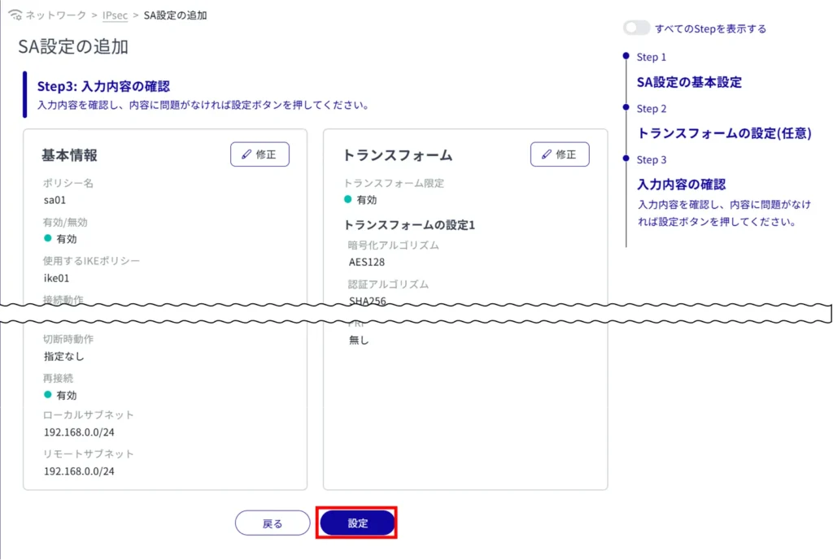The image size is (833, 560).
Task: Click the green status dot under 有効/無効
Action: coord(48,238)
